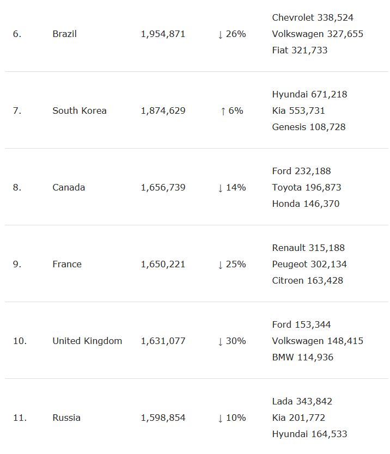Click the Renault 315,188 brand entry

(308, 248)
